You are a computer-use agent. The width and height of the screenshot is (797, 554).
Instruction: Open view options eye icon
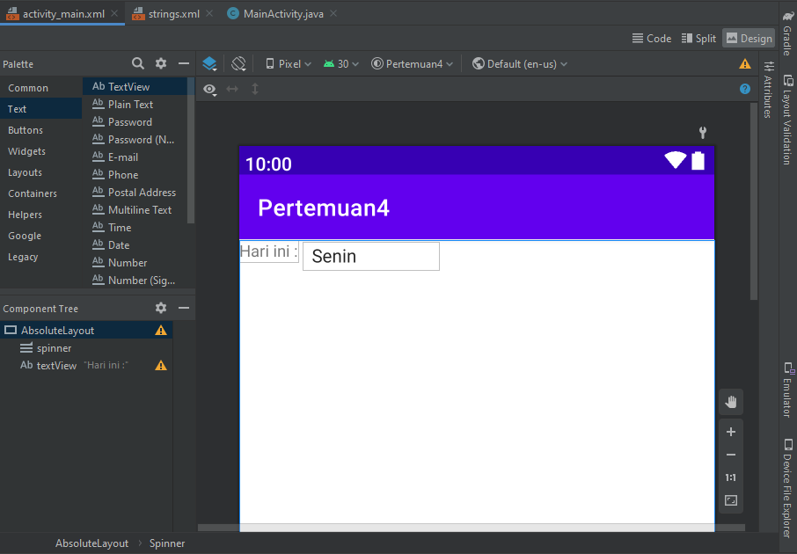tap(210, 90)
